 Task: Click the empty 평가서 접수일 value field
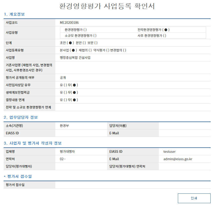point(133,185)
